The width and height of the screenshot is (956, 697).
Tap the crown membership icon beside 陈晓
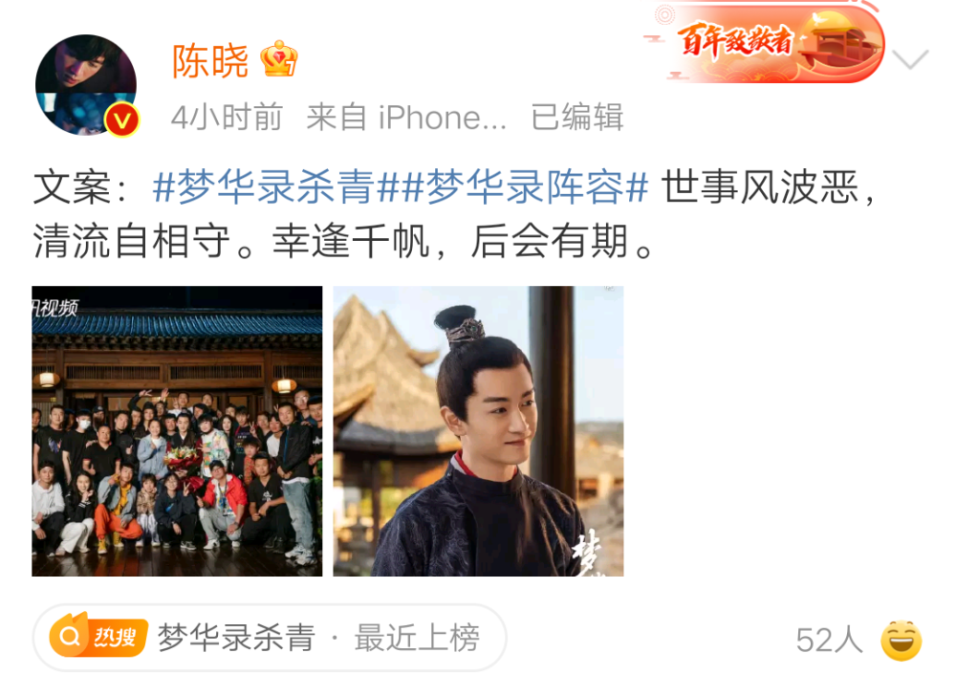[x=278, y=58]
